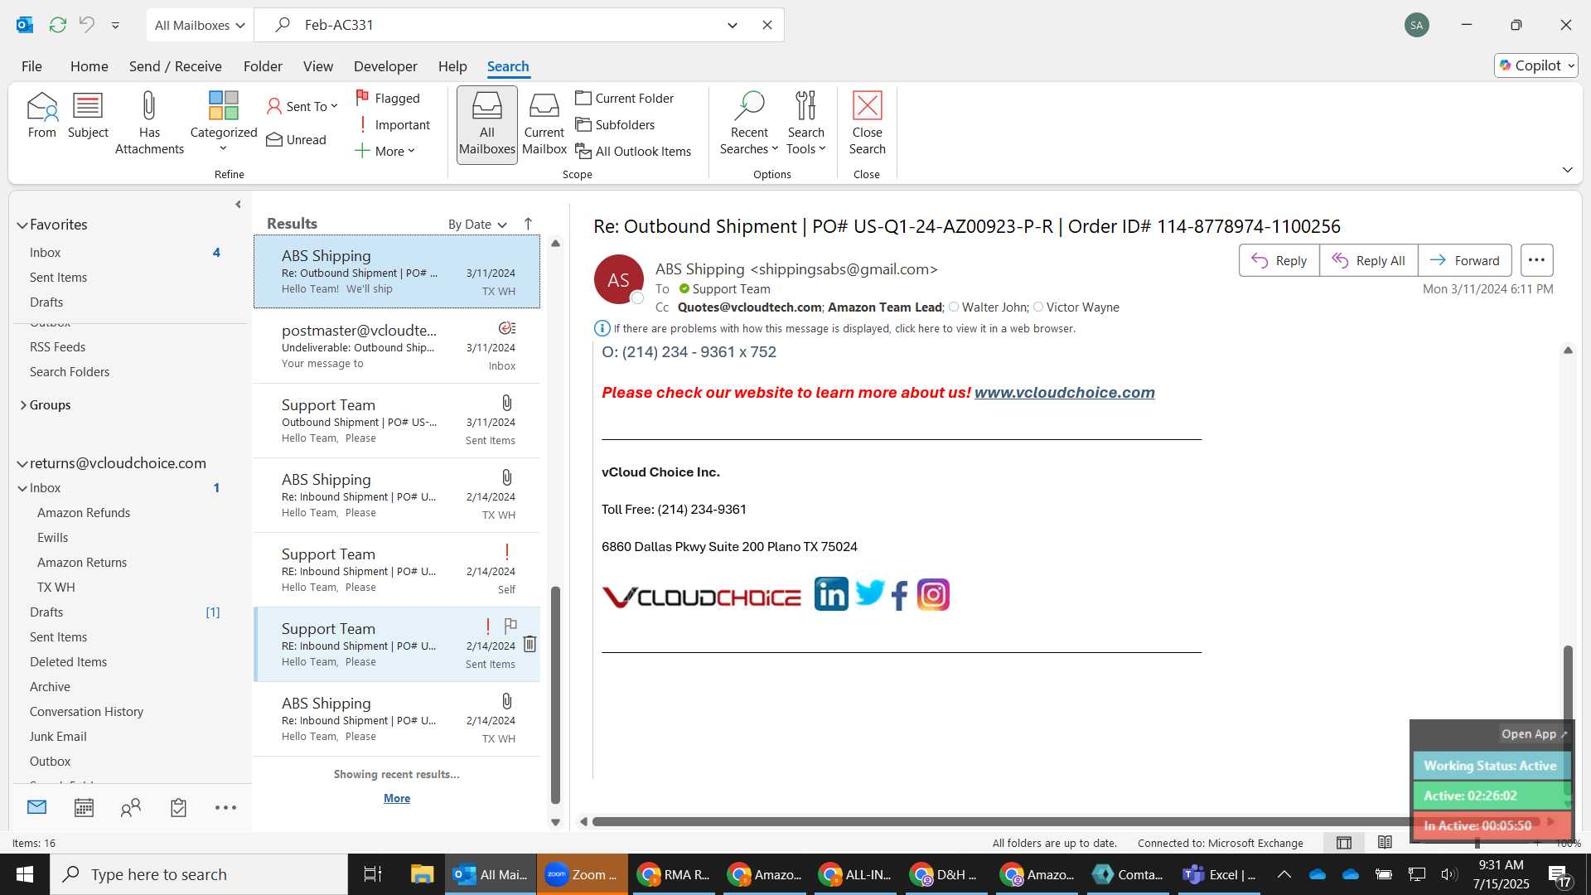Filter search by Subject icon
1591x895 pixels.
(88, 114)
